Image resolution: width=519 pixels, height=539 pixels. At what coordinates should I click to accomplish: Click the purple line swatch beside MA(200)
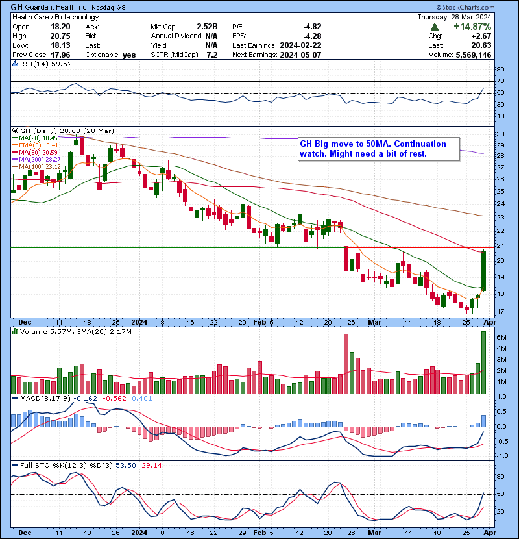16,160
